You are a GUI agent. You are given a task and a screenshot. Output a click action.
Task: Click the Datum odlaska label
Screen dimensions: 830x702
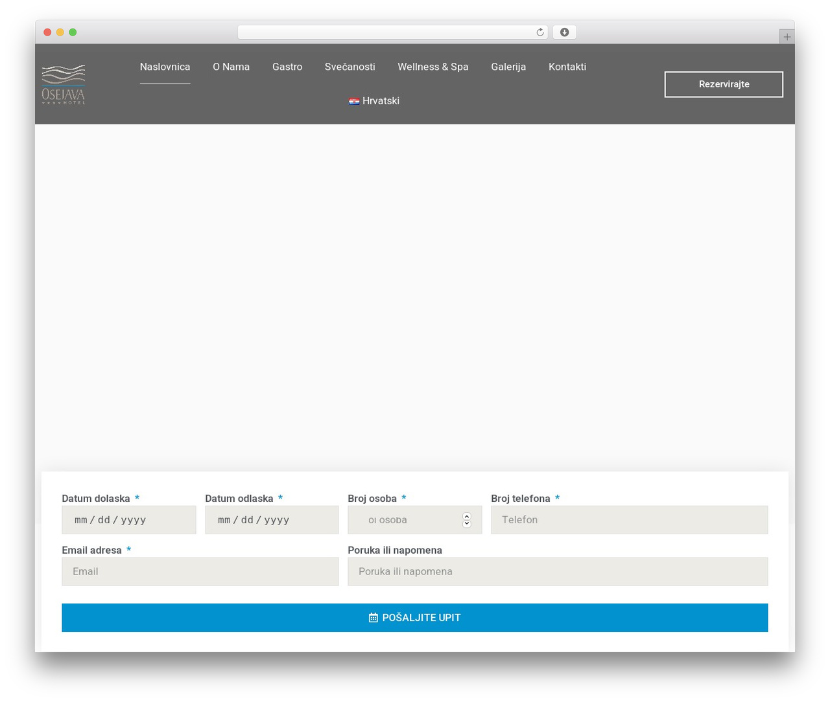239,499
